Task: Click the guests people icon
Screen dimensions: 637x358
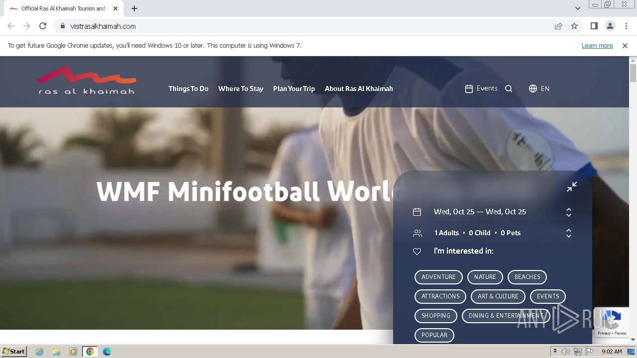Action: click(x=417, y=233)
